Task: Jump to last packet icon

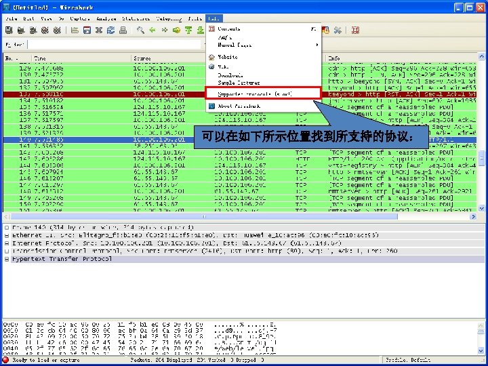Action: (x=201, y=30)
